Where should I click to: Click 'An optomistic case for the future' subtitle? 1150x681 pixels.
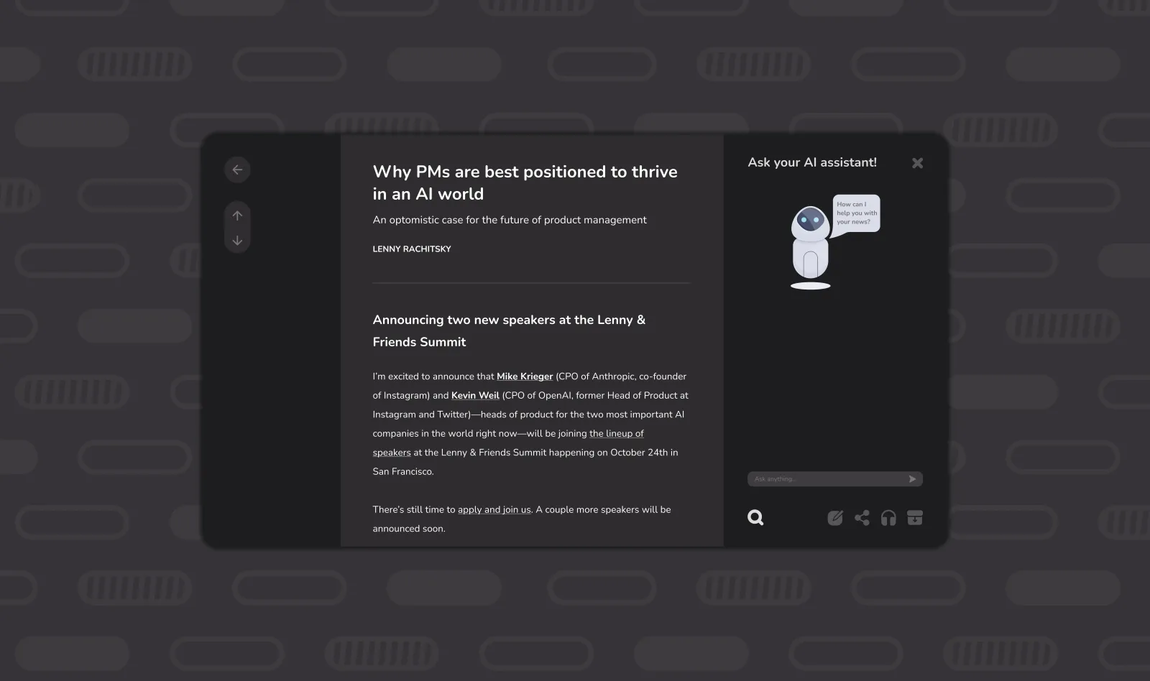[510, 220]
